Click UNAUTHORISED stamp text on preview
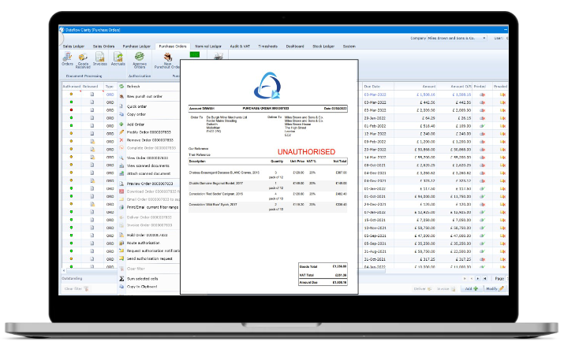564x349 pixels. pos(306,152)
